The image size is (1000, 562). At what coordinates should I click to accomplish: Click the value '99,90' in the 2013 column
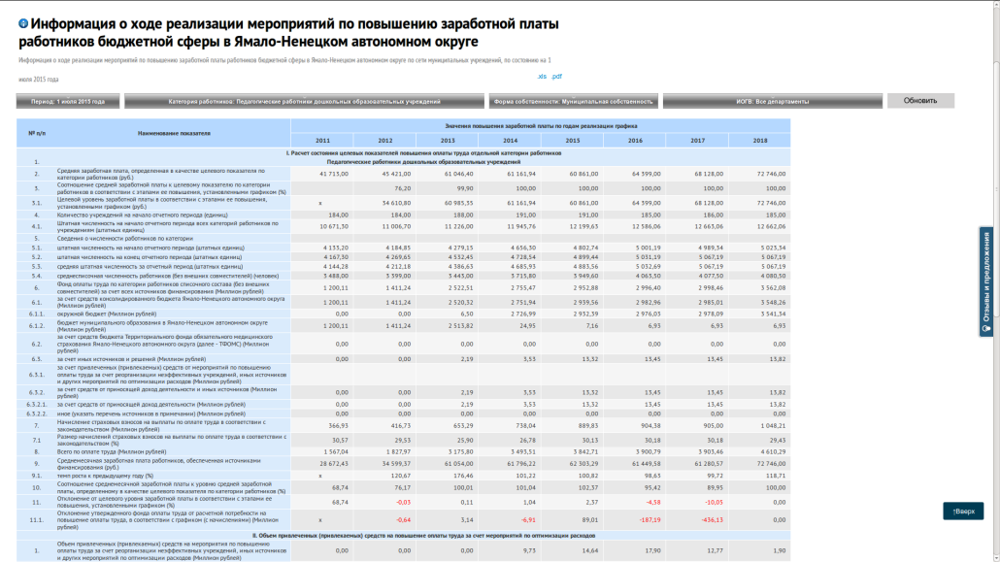pyautogui.click(x=465, y=188)
